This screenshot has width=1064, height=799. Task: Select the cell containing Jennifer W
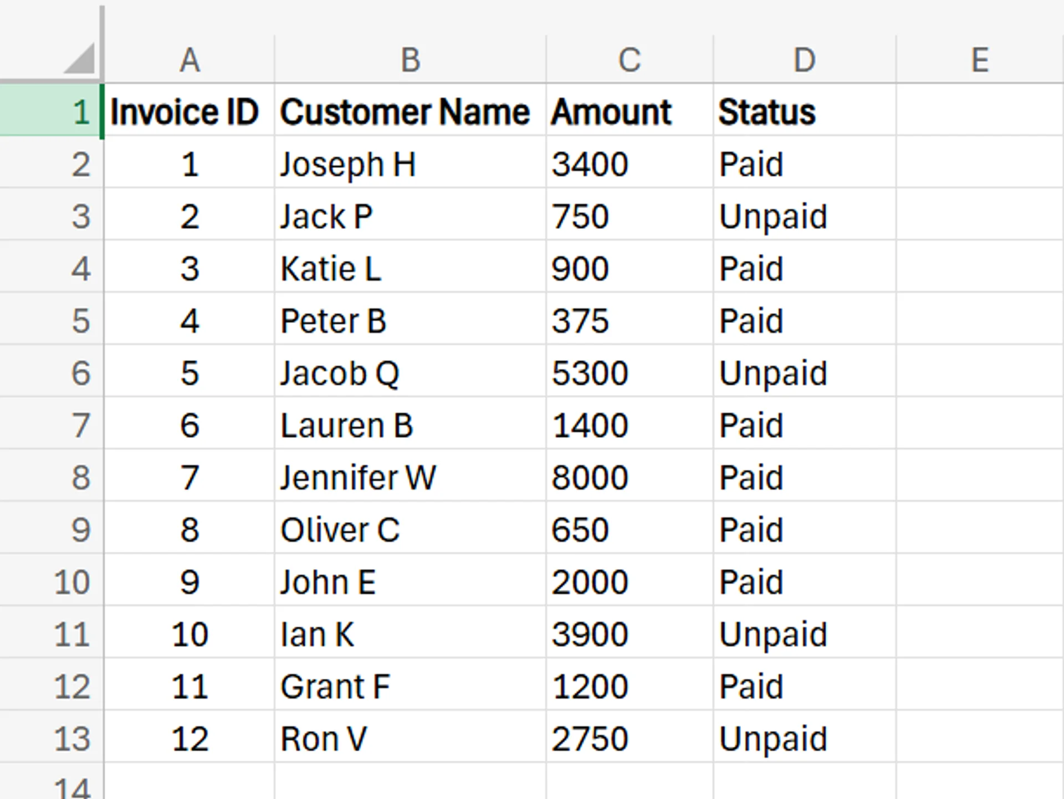pos(409,477)
